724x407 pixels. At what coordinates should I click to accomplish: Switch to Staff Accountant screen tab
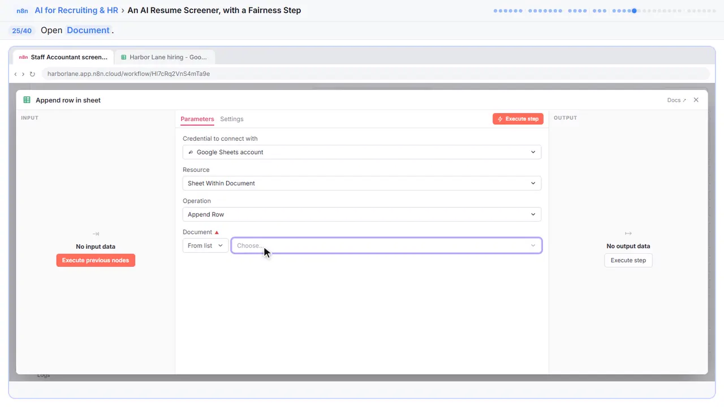tap(63, 57)
